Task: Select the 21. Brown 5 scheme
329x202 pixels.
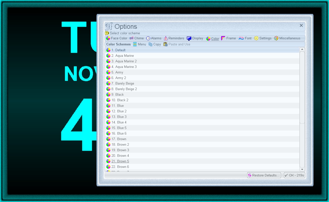Action: pyautogui.click(x=202, y=161)
